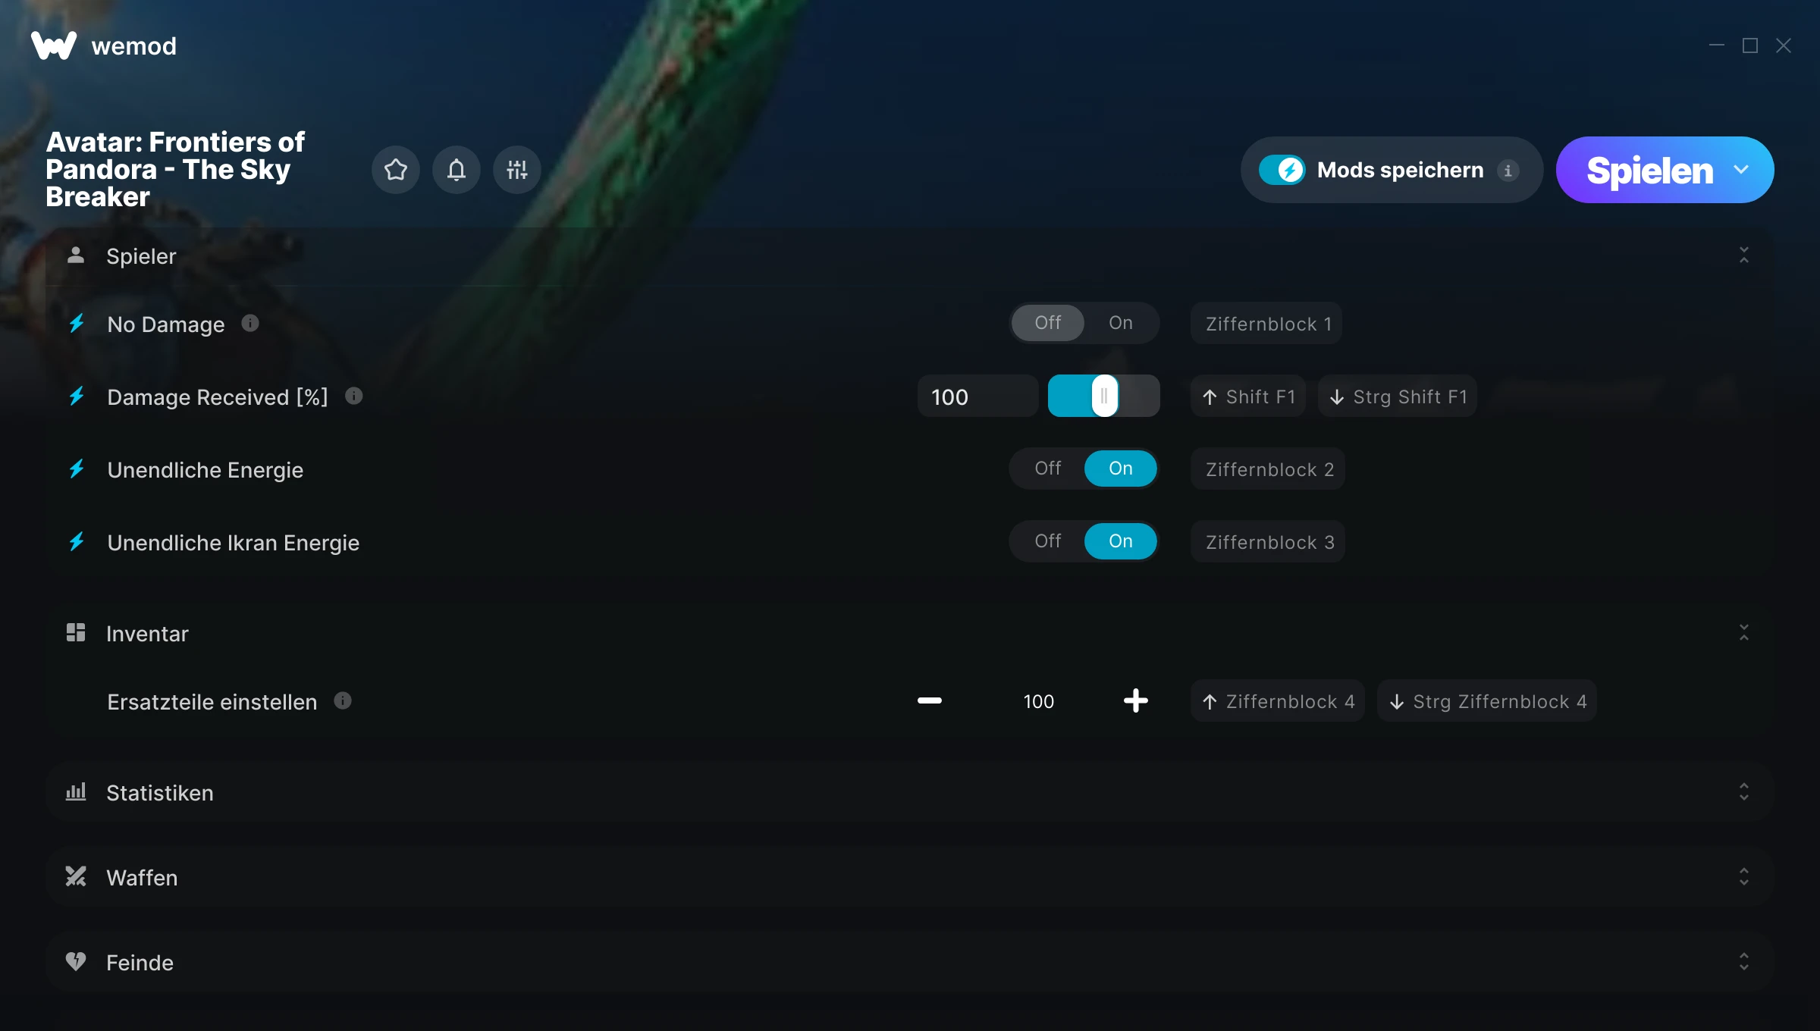
Task: Open the mod settings sliders icon
Action: 517,170
